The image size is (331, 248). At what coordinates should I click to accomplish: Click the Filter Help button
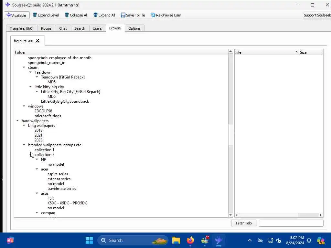[x=244, y=223]
